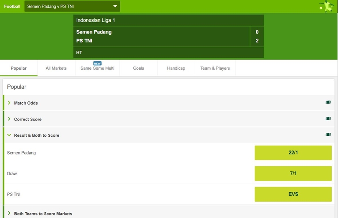Image resolution: width=338 pixels, height=218 pixels.
Task: Click the Indonesian Liga 1 competition title
Action: (x=95, y=20)
